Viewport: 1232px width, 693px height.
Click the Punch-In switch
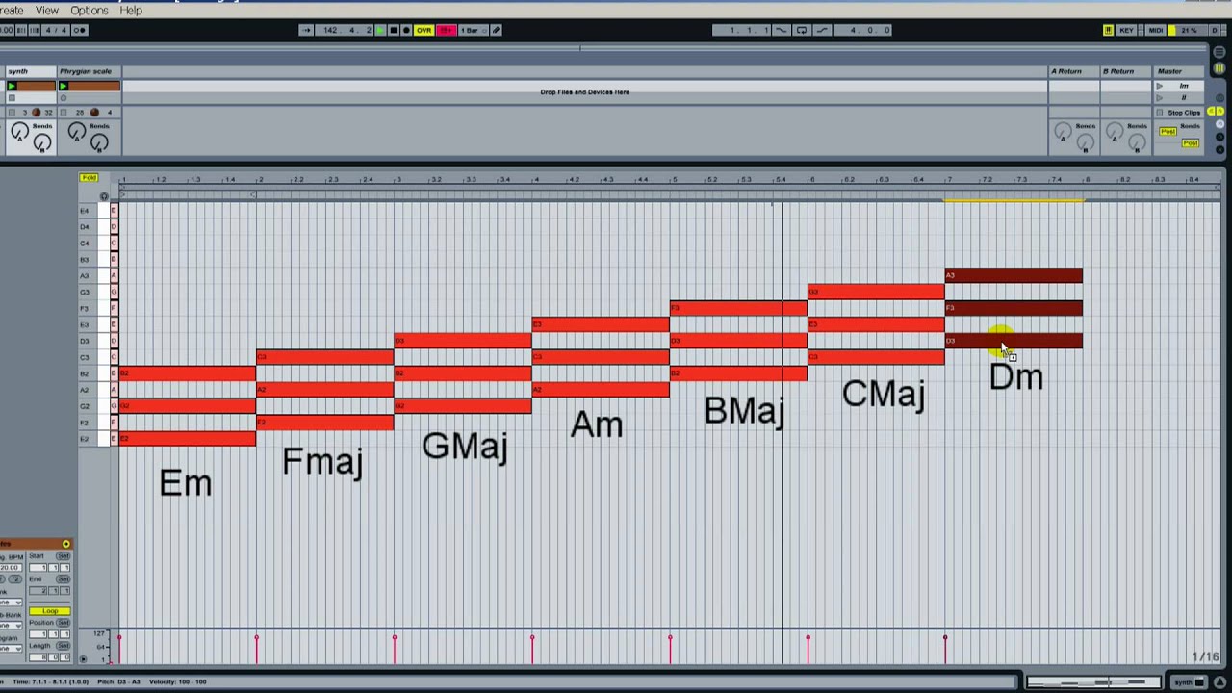coord(781,30)
